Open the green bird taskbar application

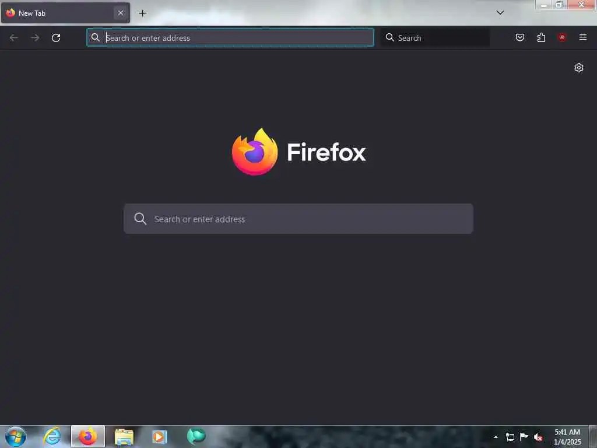196,436
